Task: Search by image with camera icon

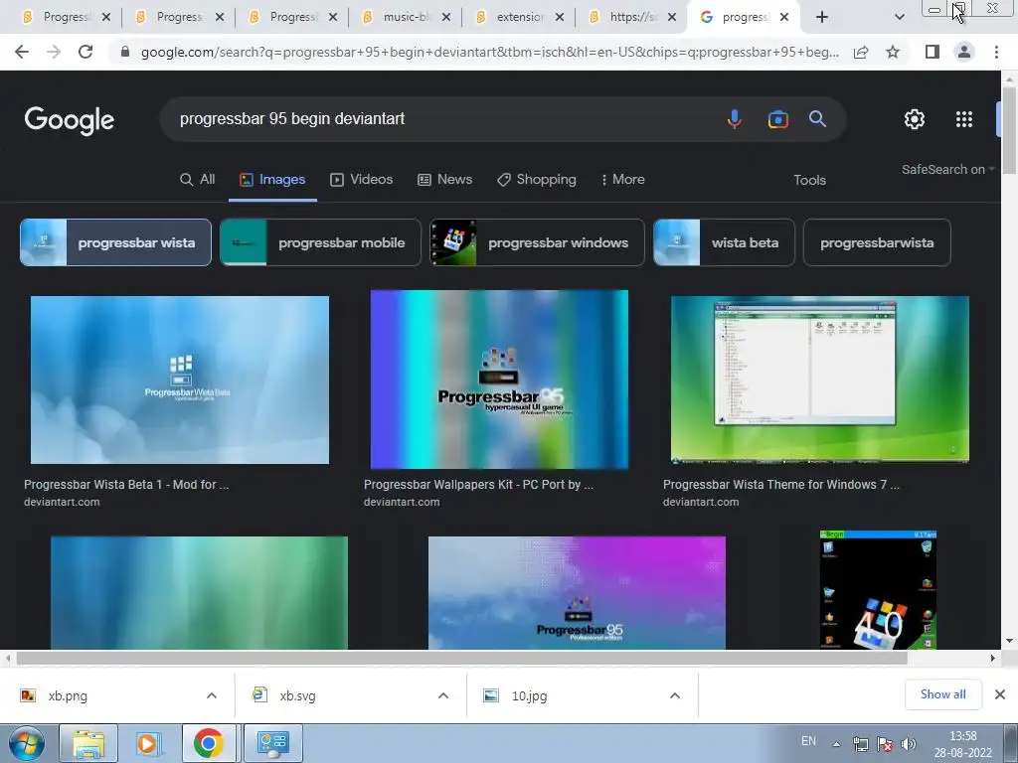Action: (x=777, y=119)
